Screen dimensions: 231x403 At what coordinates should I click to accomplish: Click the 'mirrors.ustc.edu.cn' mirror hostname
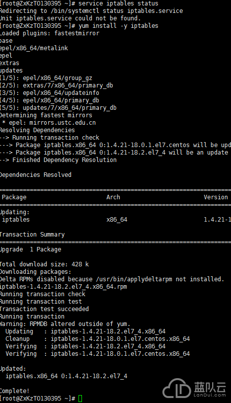(x=63, y=123)
